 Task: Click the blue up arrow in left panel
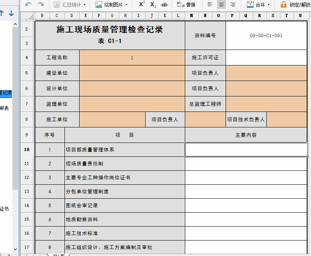[2, 13]
